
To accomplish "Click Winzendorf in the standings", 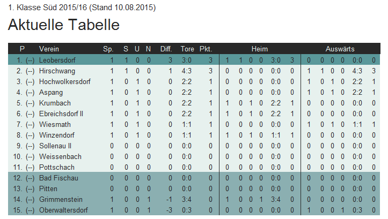I will point(57,135).
